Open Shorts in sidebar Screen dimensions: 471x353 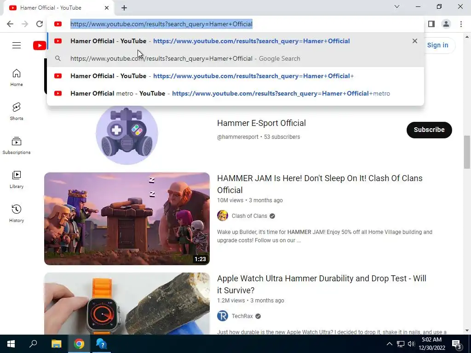click(17, 112)
